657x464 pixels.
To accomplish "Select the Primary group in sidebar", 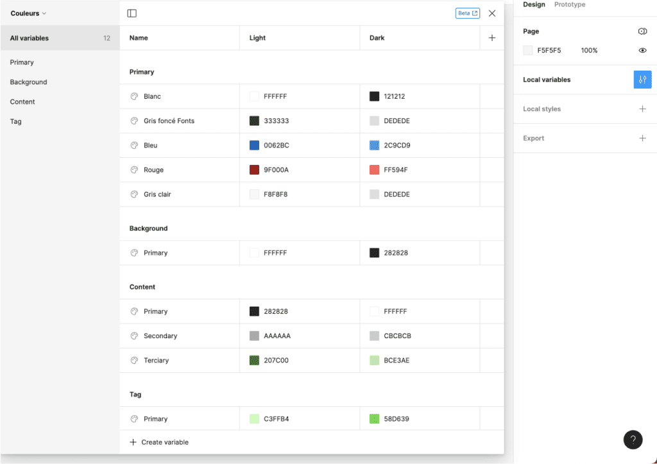I will coord(22,62).
